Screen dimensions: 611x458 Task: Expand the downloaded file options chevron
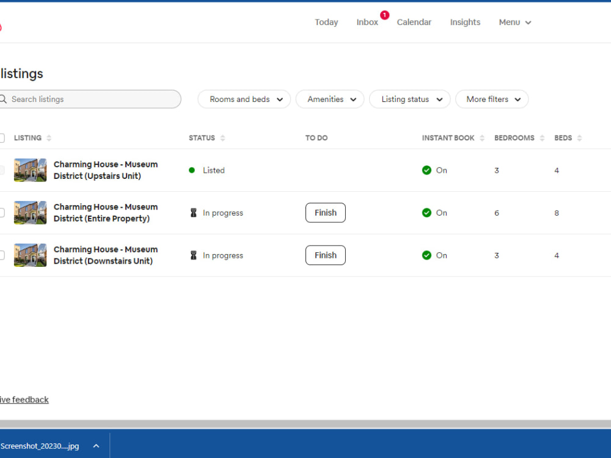click(x=97, y=446)
